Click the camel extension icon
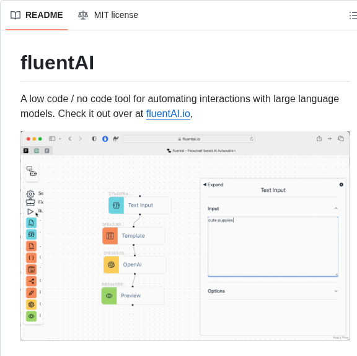The image size is (357, 356). [116, 139]
